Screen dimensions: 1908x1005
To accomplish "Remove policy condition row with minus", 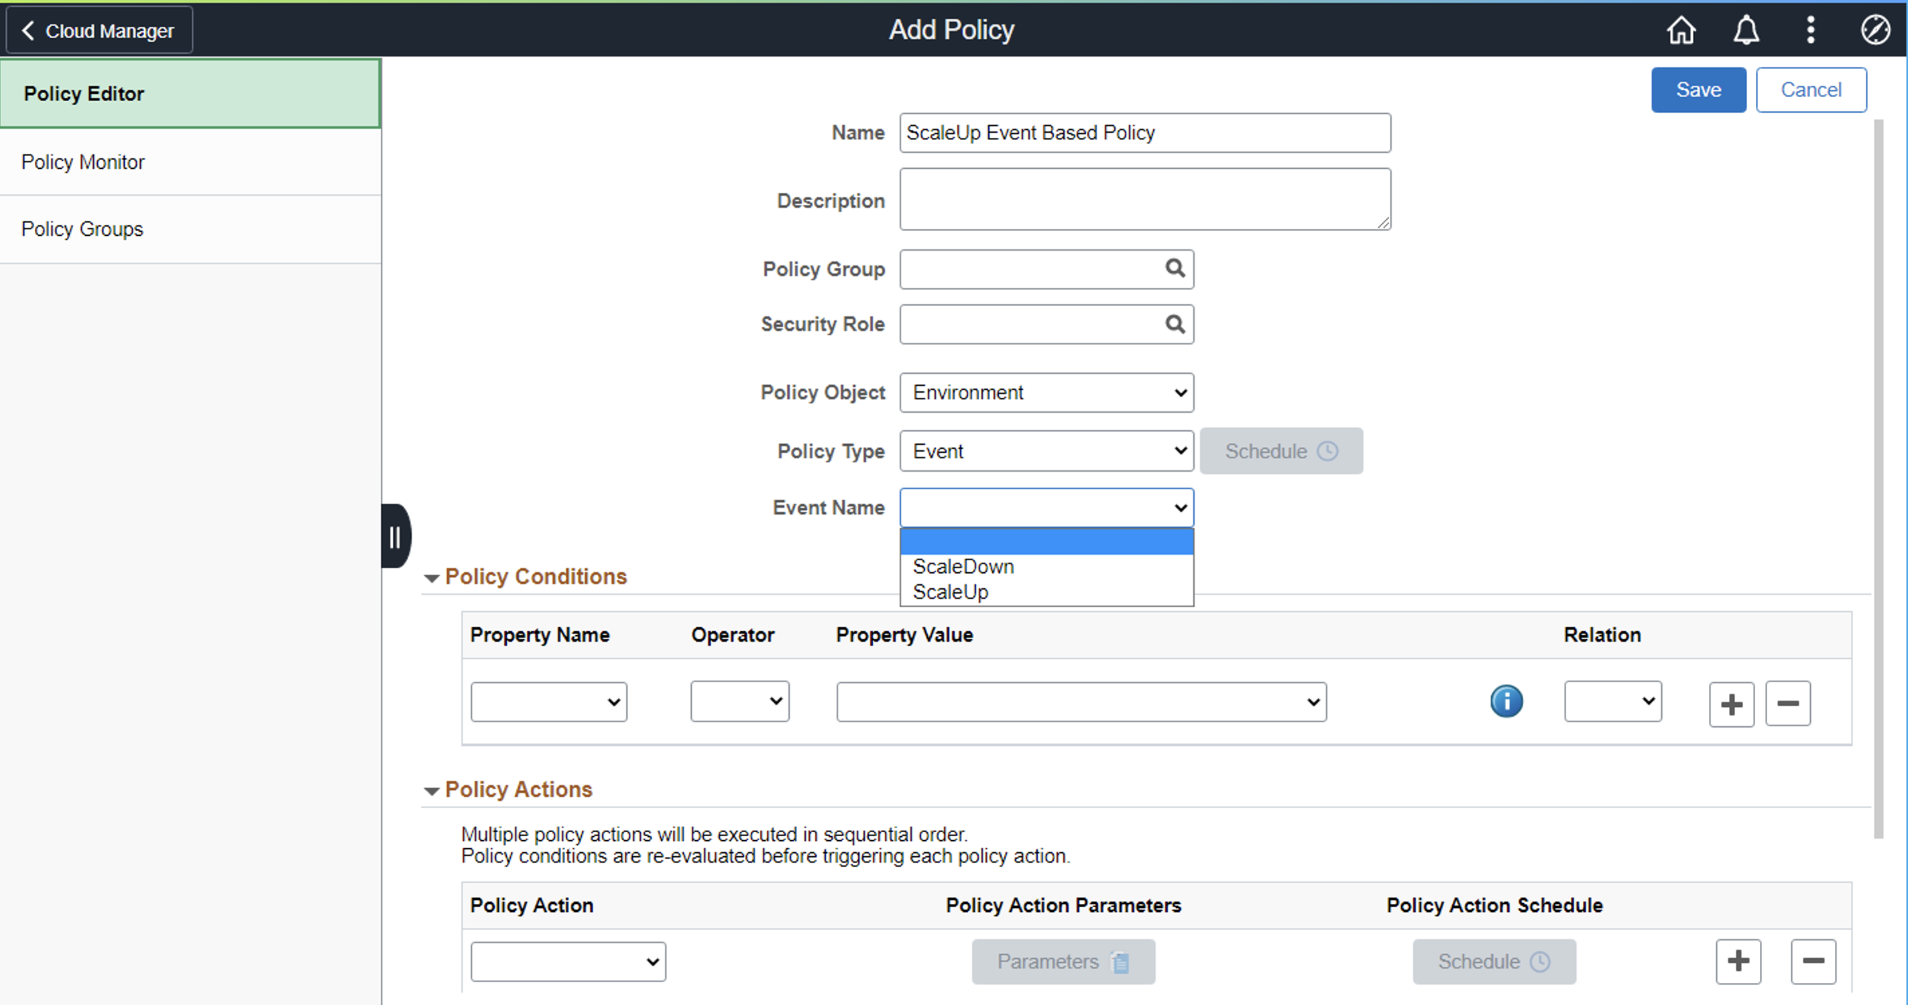I will coord(1787,703).
